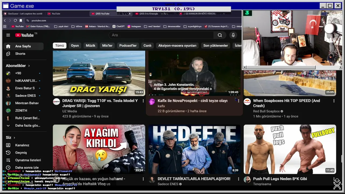The image size is (345, 194).
Task: Open the denenecekler bookmark folder
Action: [172, 26]
